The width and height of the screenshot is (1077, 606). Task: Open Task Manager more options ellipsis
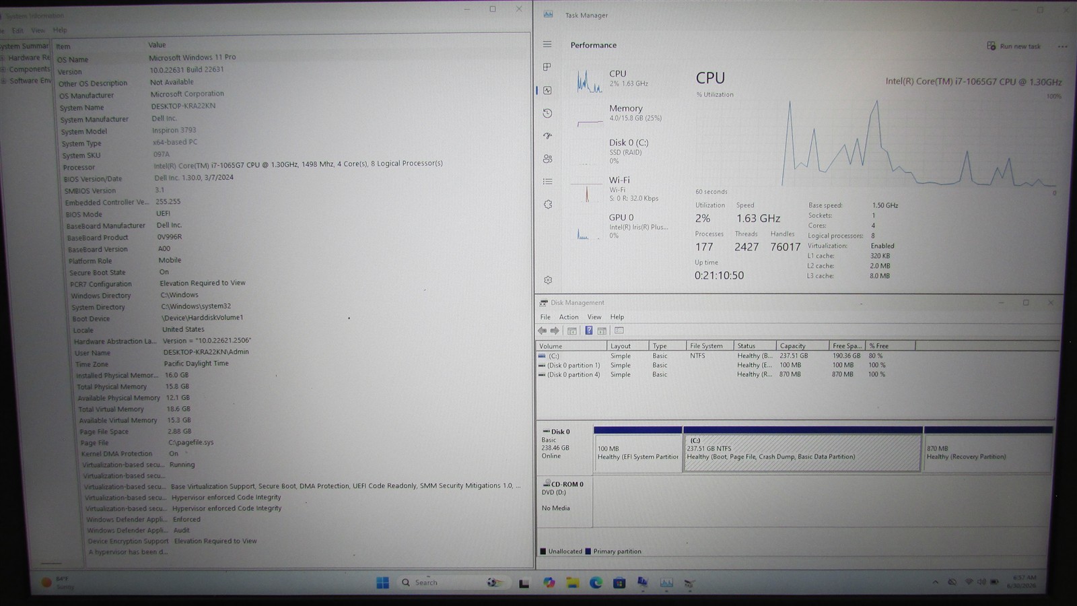[x=1062, y=46]
